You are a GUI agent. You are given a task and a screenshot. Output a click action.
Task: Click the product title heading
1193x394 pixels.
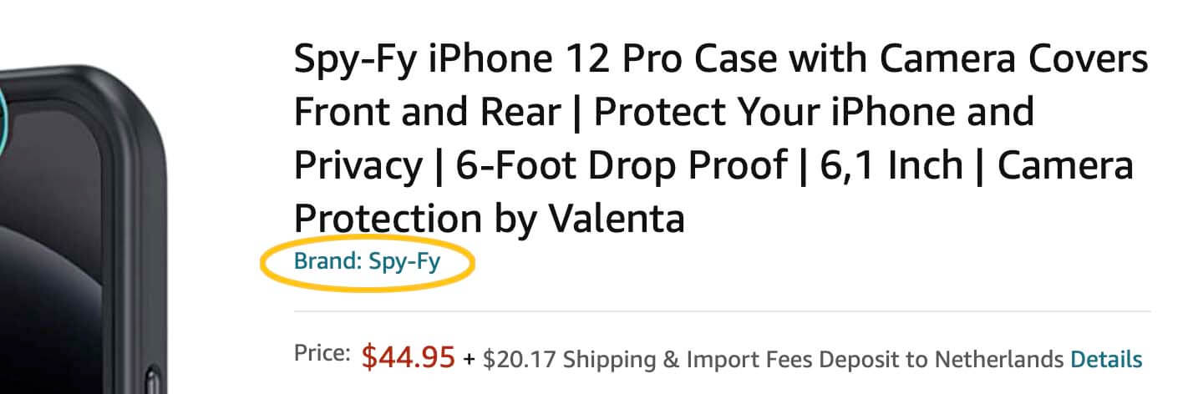click(721, 139)
